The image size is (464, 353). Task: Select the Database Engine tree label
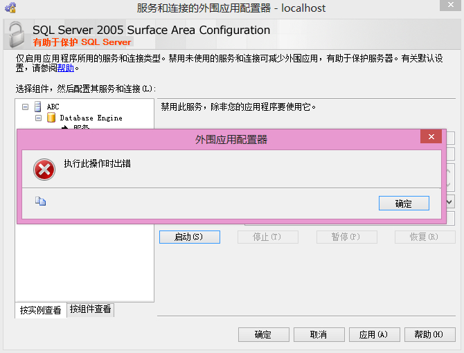point(91,118)
